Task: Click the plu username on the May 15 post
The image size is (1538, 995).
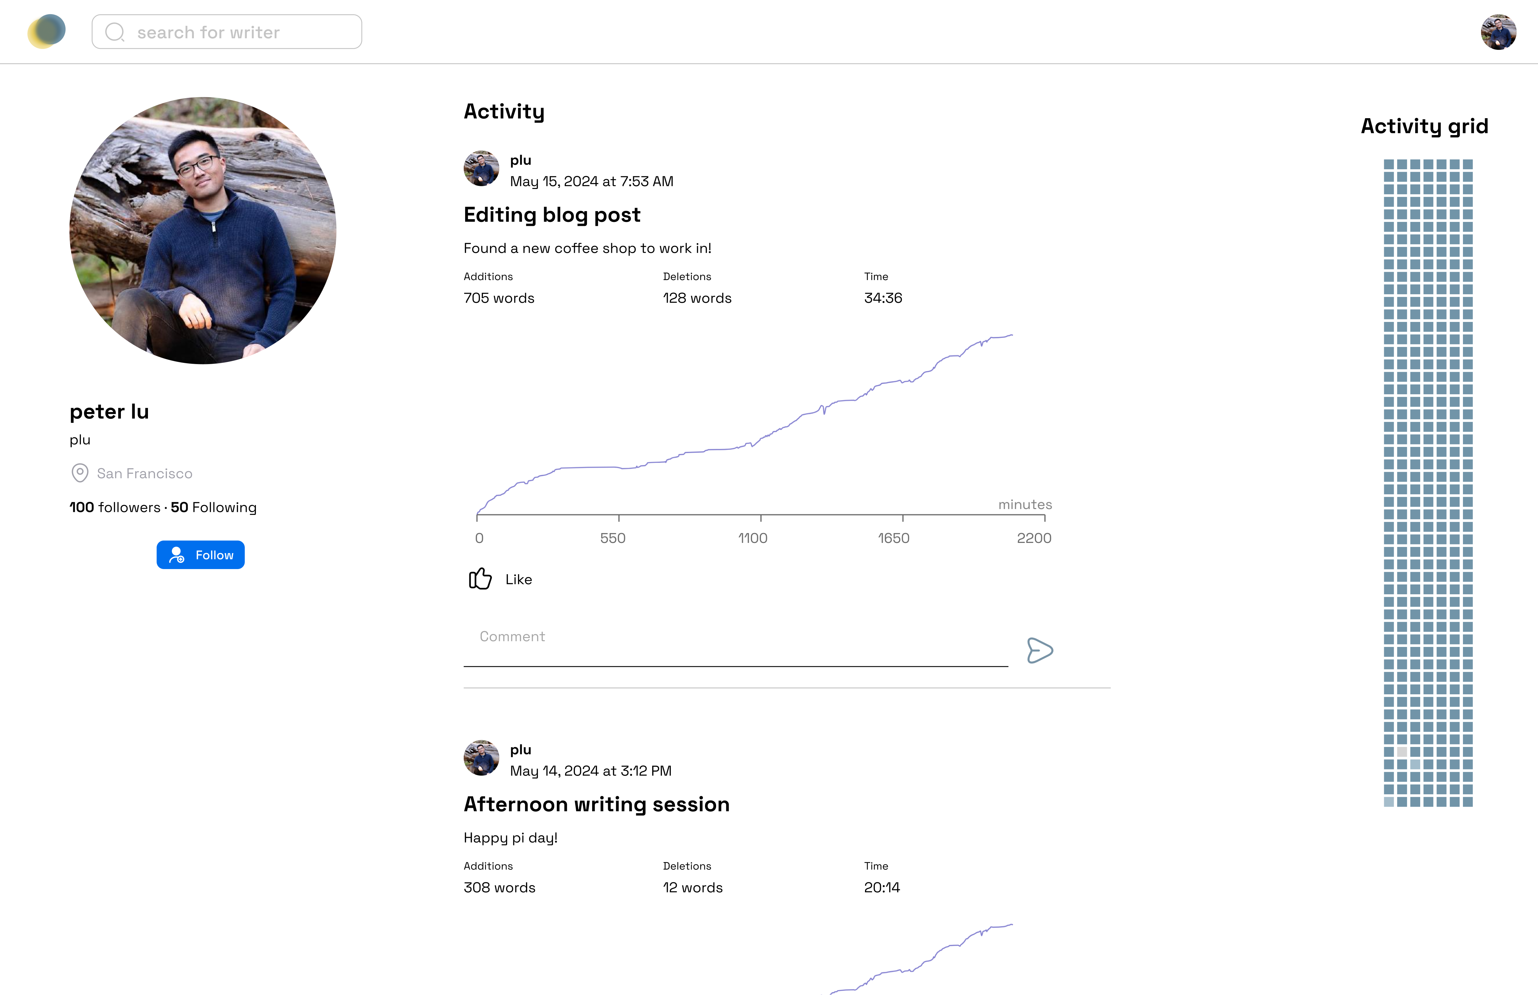Action: pyautogui.click(x=520, y=160)
